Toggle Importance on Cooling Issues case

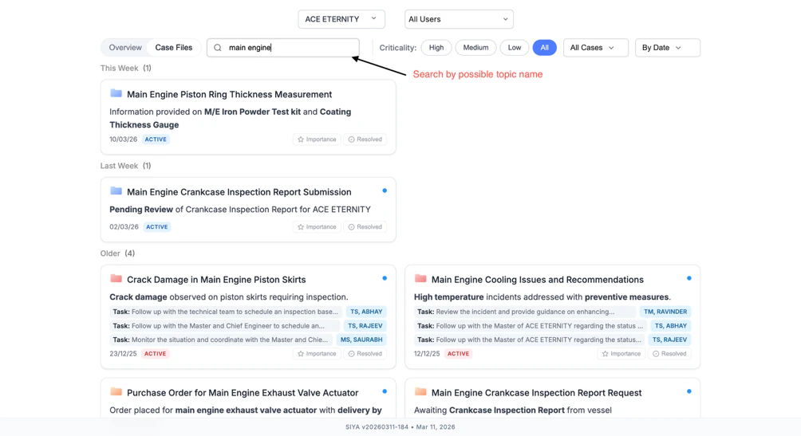click(621, 353)
